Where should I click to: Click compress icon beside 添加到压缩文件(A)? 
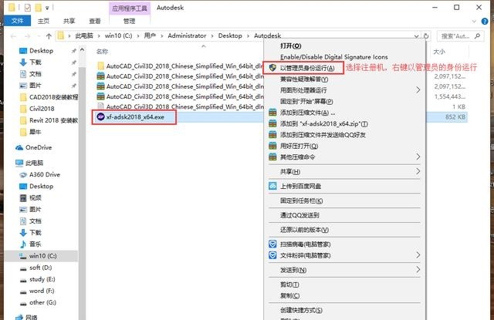point(272,113)
